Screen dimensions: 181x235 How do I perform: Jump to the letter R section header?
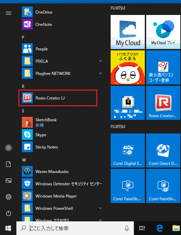[23, 86]
